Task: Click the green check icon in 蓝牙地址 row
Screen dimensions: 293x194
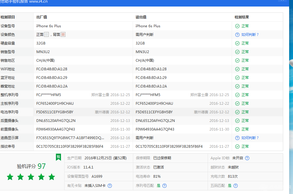Action: pyautogui.click(x=237, y=78)
